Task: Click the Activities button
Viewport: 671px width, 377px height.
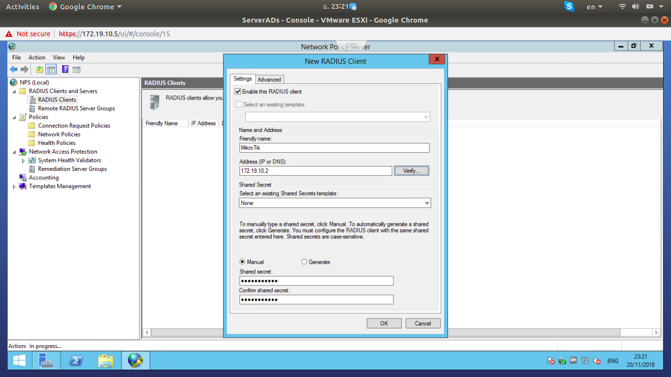Action: 23,6
